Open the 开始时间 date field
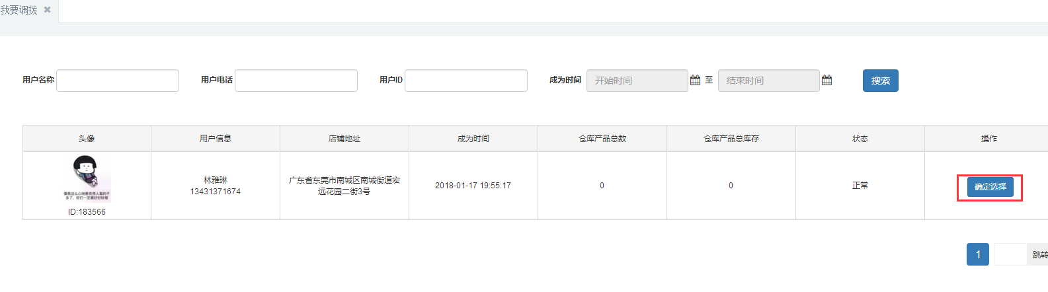1048x292 pixels. click(x=637, y=81)
